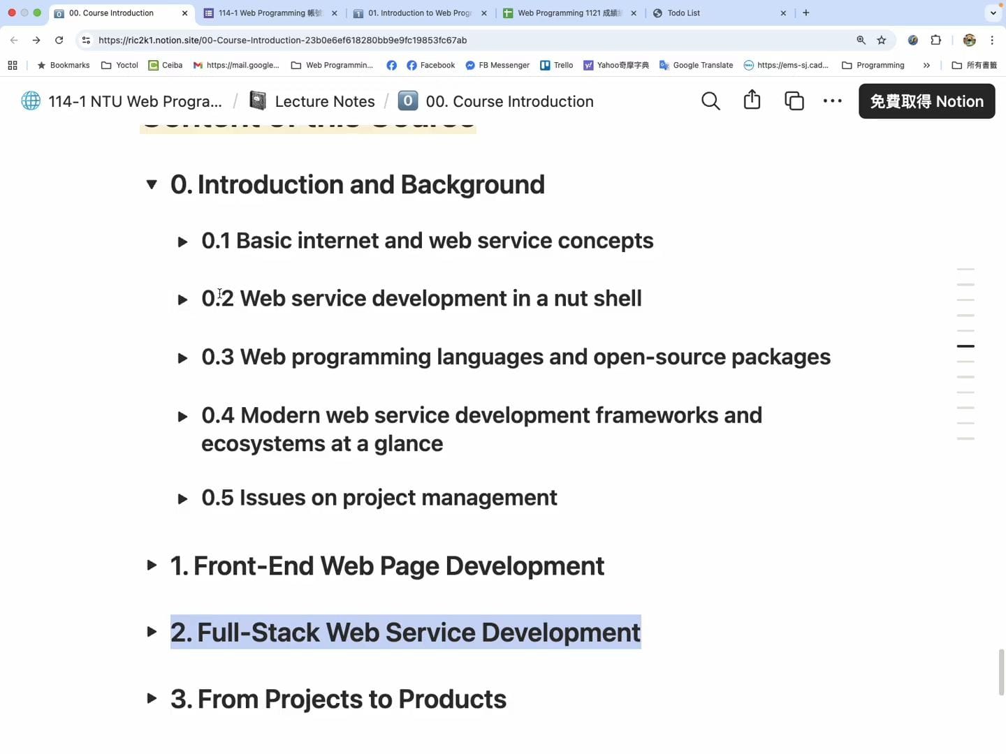This screenshot has width=1006, height=754.
Task: Go to Lecture Notes breadcrumb
Action: pyautogui.click(x=324, y=101)
